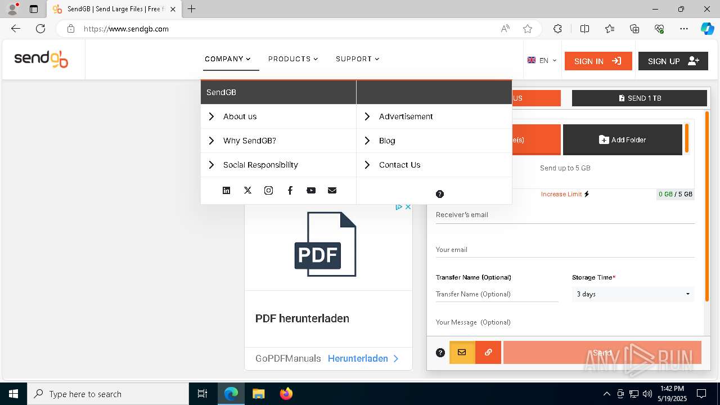
Task: Click volume icon in system tray
Action: pyautogui.click(x=647, y=394)
